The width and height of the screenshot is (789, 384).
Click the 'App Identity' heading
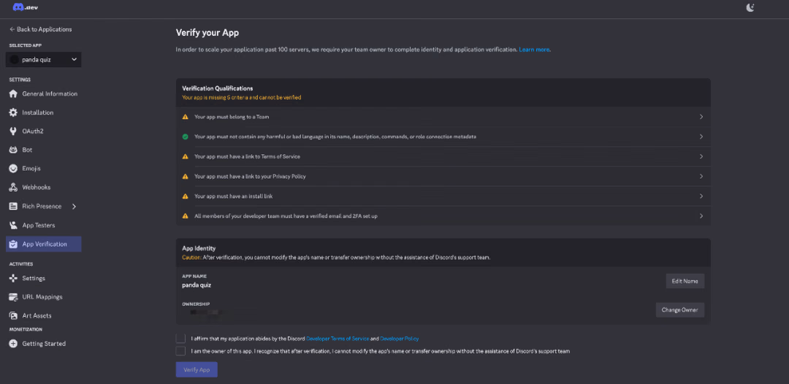[x=199, y=248]
